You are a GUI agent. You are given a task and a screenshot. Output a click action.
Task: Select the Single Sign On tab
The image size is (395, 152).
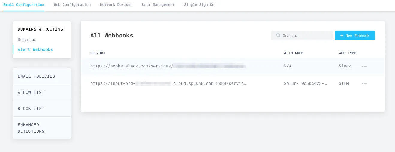click(199, 5)
